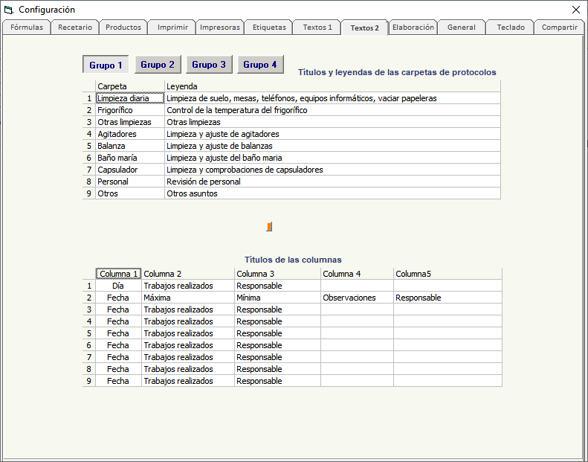The image size is (588, 462).
Task: Switch to the Compartir tab
Action: click(x=560, y=28)
